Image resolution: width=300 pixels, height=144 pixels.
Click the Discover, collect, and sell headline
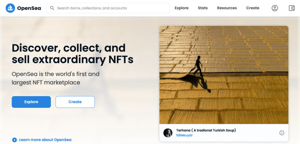click(73, 54)
